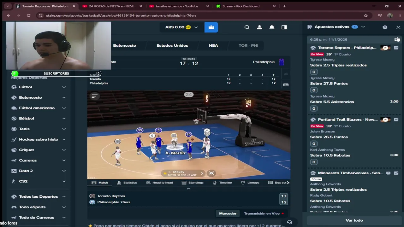Go back in browser history
Viewport: 404px width, 227px height.
click(9, 15)
